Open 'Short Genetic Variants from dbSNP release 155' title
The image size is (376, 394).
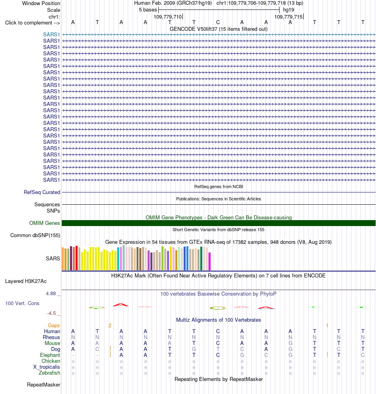point(218,230)
